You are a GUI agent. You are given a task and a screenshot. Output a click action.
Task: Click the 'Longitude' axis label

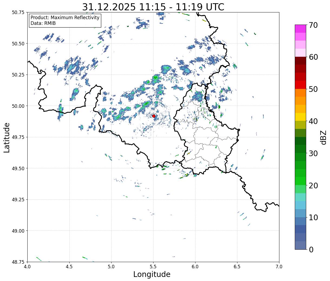[x=152, y=274]
